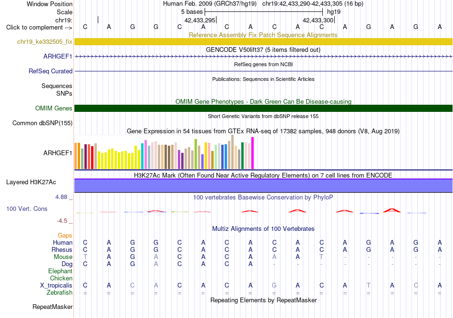Click the Zebrafish species label
Screen dimensions: 453x318
pos(60,292)
